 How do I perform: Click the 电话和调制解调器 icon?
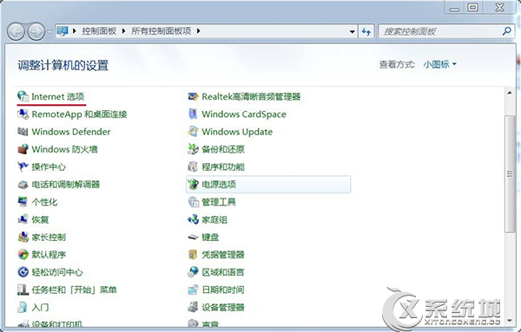point(23,185)
